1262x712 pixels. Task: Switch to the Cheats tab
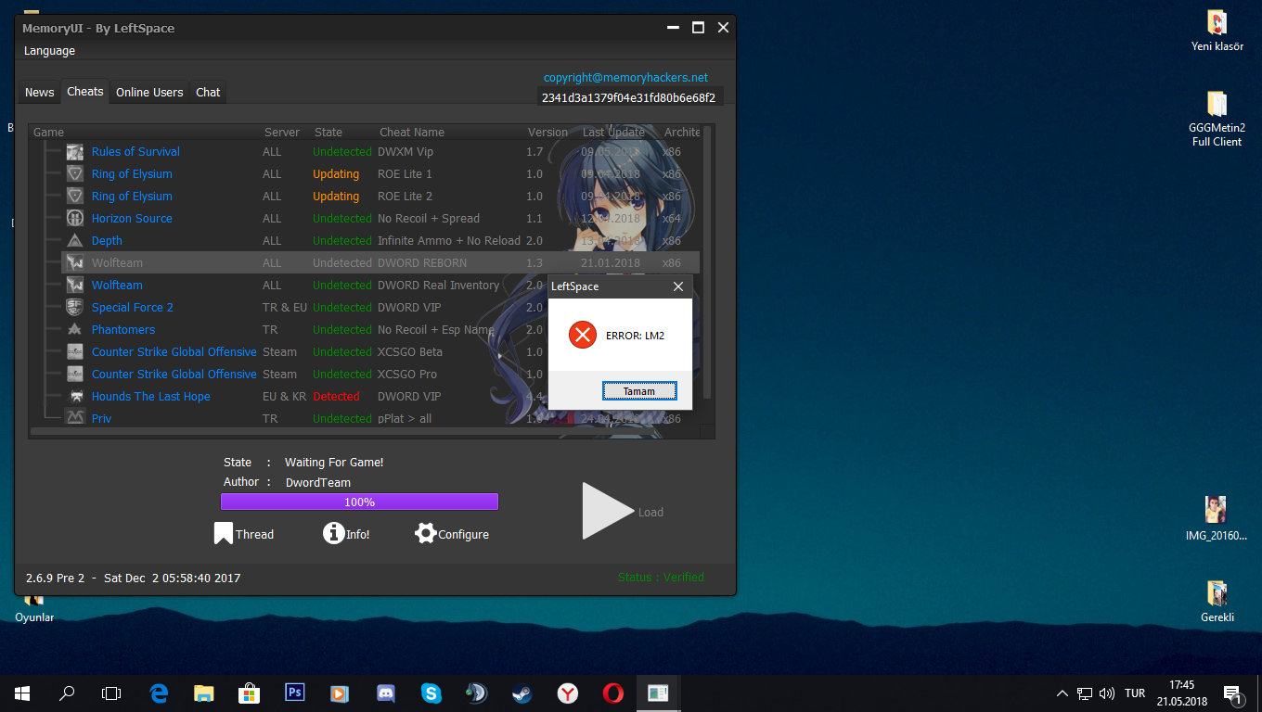(x=85, y=91)
